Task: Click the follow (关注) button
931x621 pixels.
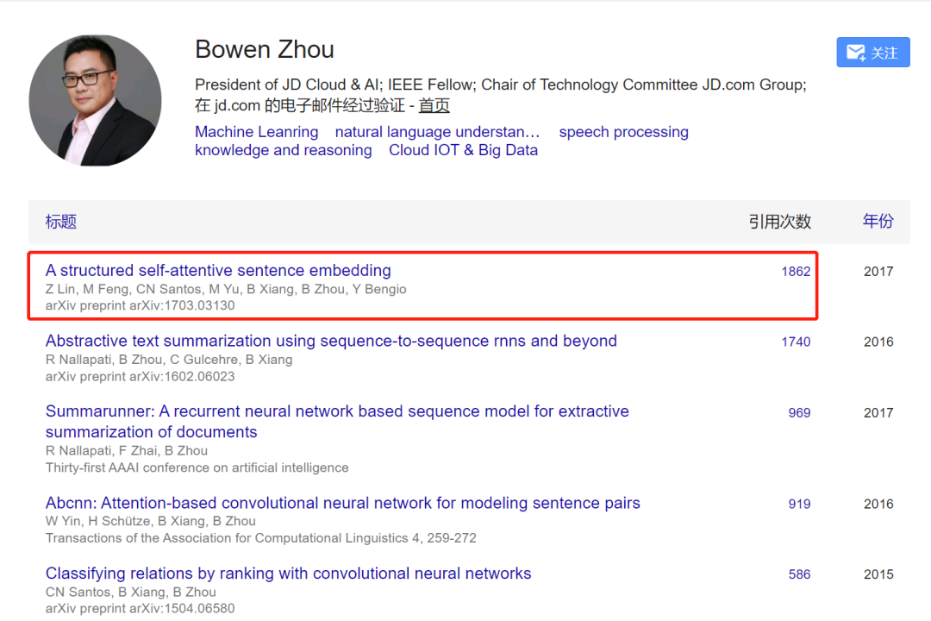Action: (x=872, y=53)
